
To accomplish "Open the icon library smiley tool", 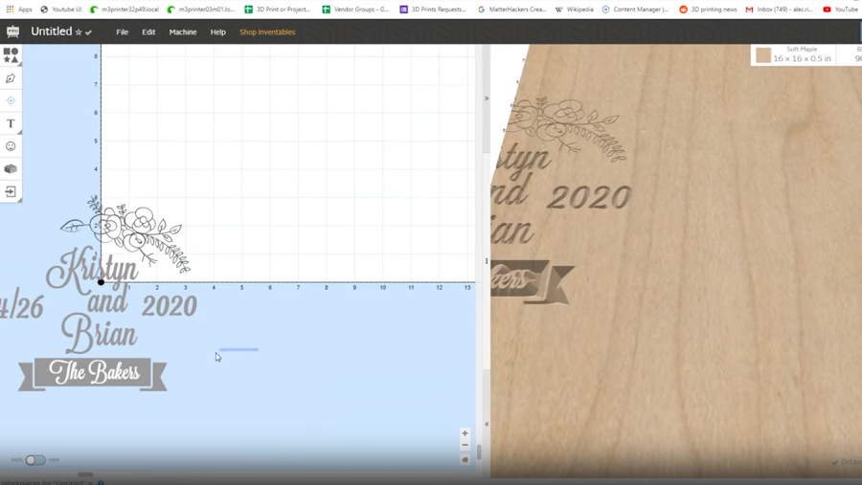I will (x=11, y=146).
